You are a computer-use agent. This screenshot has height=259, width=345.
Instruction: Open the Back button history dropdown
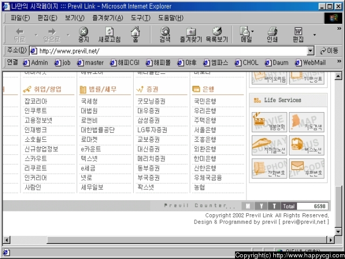click(36, 35)
